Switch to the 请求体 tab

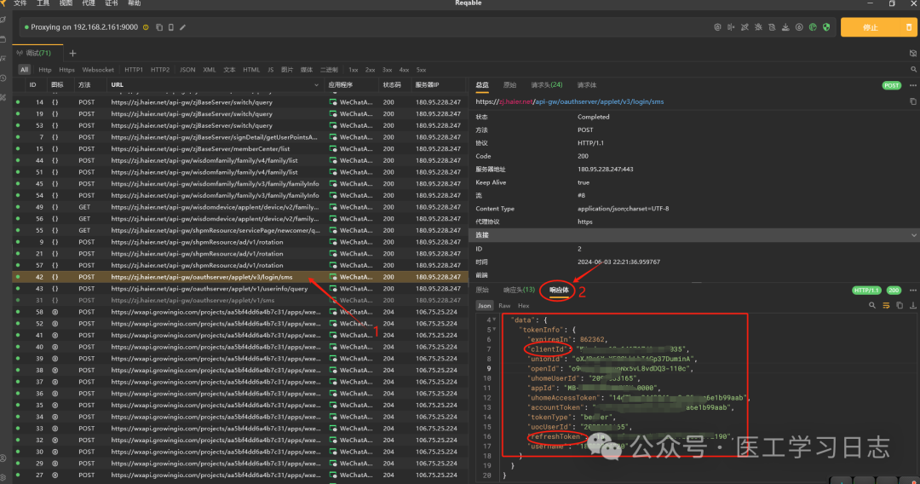[x=587, y=85]
